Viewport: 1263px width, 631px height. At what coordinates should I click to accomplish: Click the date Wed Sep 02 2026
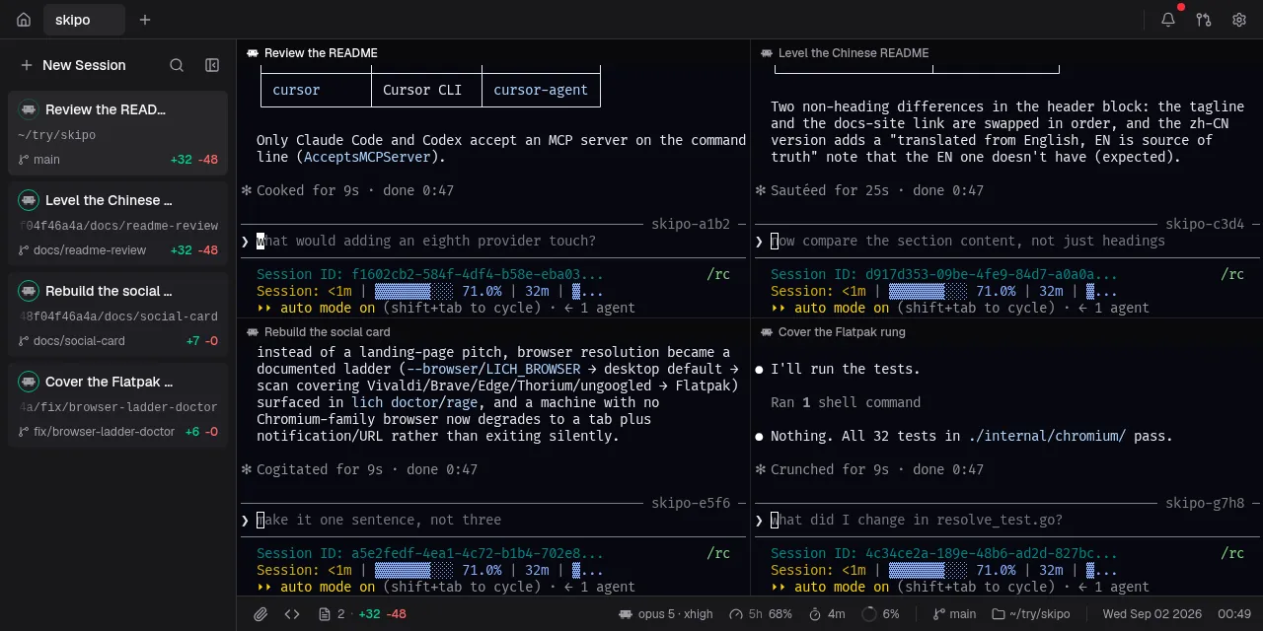(x=1152, y=614)
